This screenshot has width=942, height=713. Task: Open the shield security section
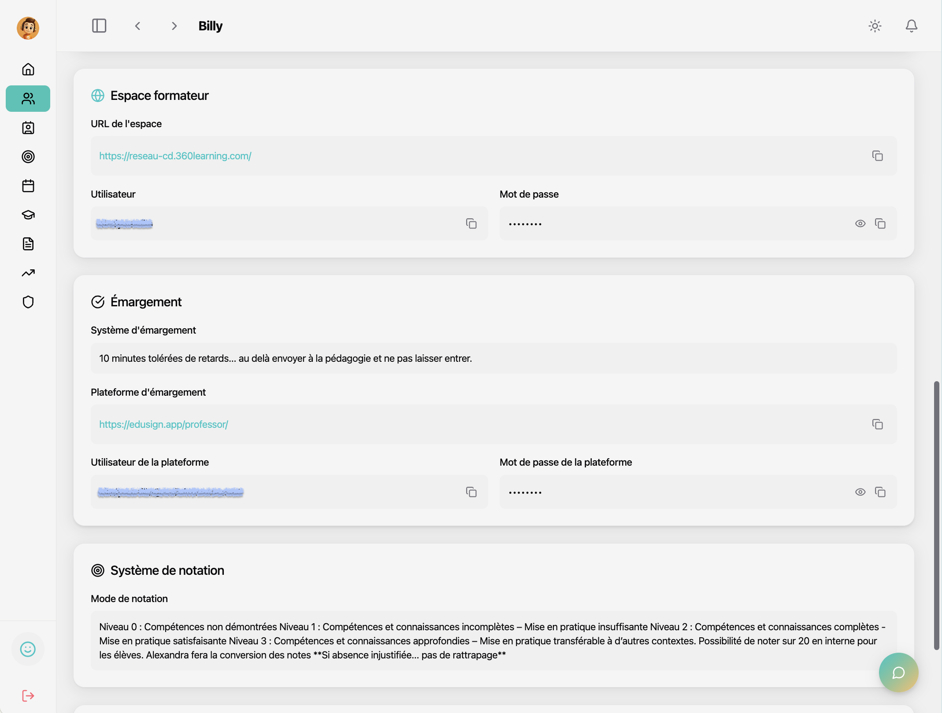pyautogui.click(x=28, y=302)
